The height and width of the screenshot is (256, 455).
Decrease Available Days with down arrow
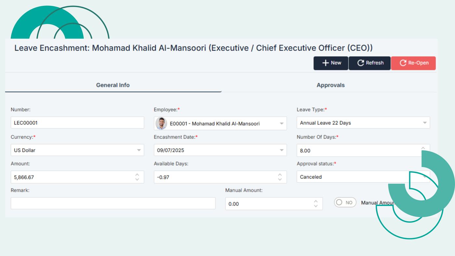[x=280, y=179]
